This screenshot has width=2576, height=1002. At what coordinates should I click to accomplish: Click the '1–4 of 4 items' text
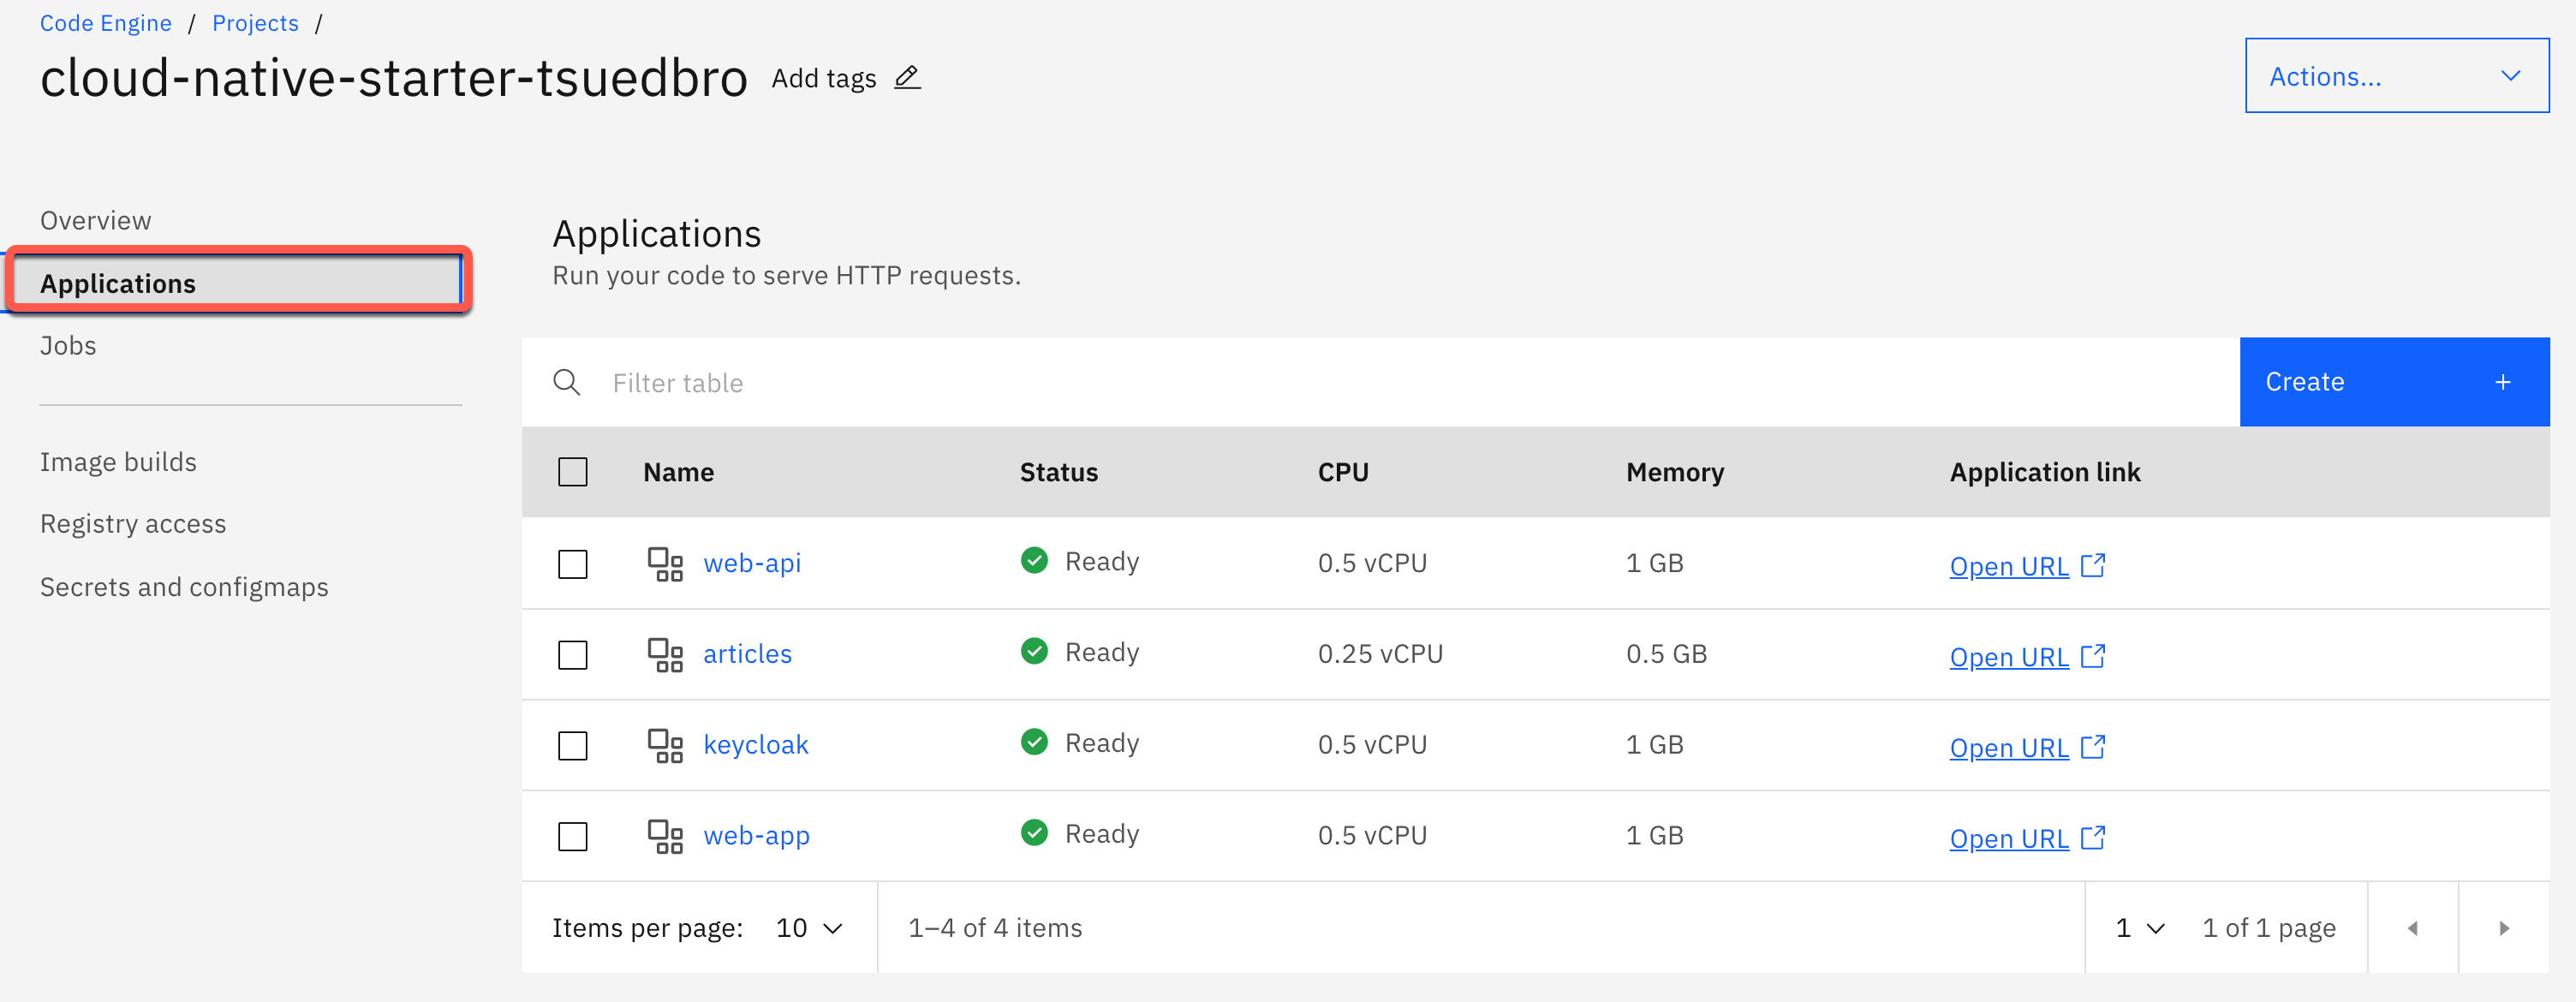point(995,928)
